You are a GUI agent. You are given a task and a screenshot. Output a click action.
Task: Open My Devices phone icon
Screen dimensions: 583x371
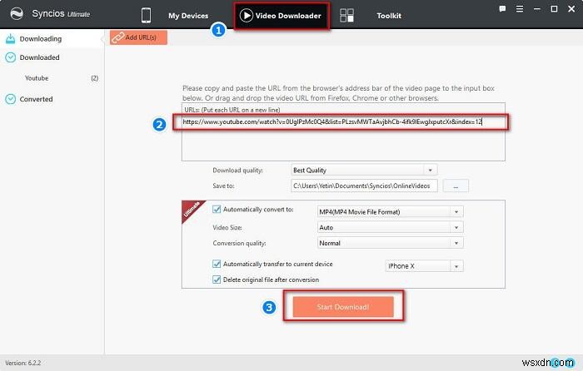click(146, 16)
